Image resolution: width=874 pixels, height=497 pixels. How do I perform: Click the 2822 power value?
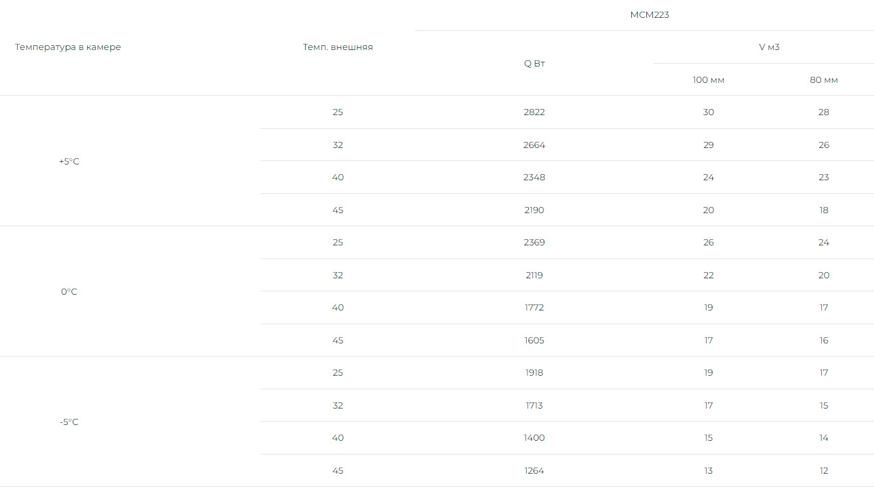534,112
